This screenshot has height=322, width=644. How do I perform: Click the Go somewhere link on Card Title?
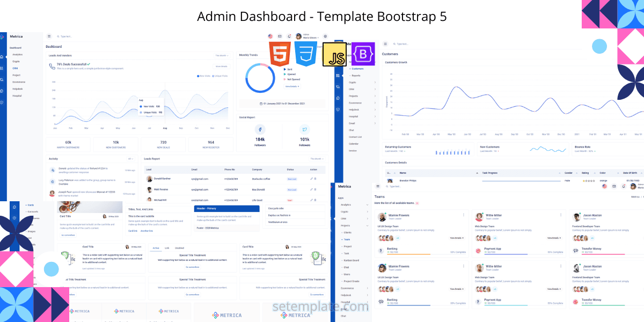point(68,235)
